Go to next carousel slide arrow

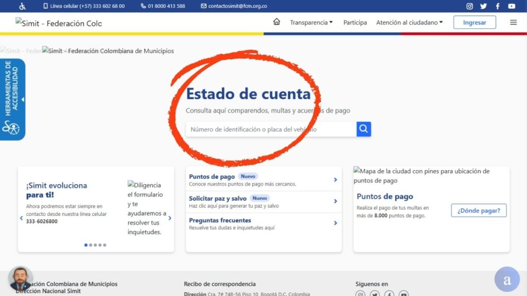(x=170, y=218)
